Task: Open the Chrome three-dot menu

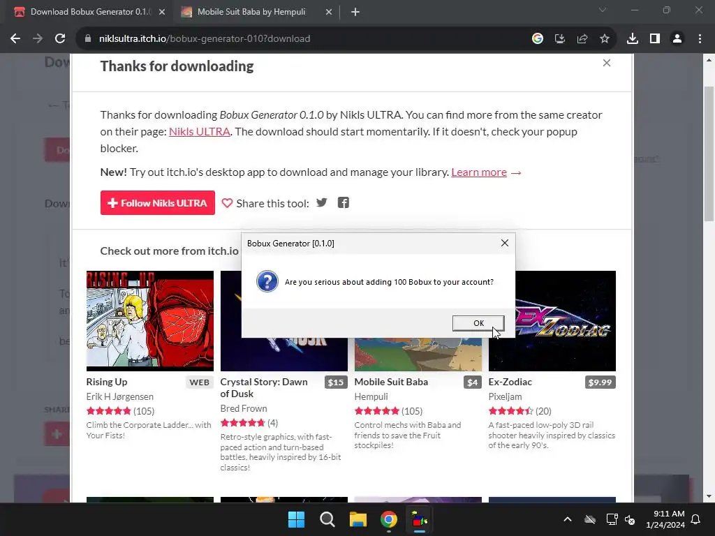Action: [700, 39]
